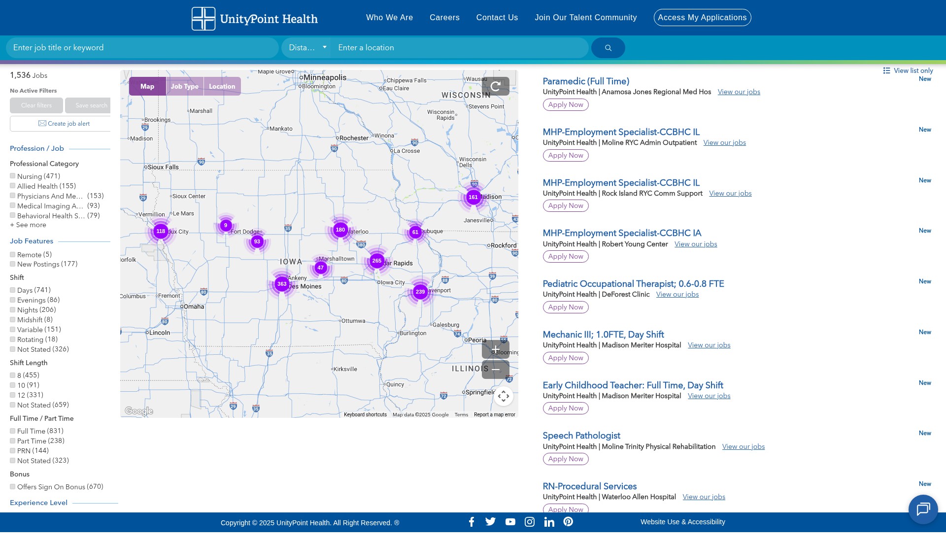Check the Full Time (831) filter
Viewport: 946px width, 542px height.
coord(13,431)
